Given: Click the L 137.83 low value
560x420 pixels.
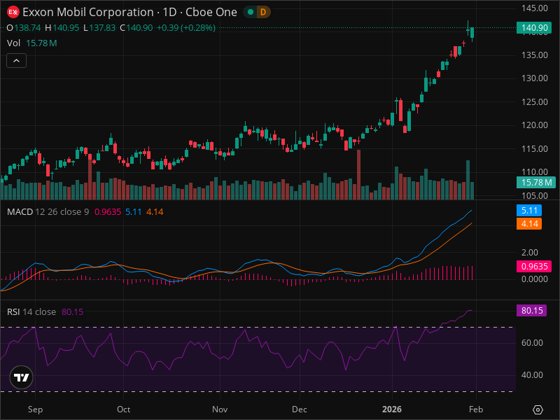Looking at the screenshot, I should click(99, 28).
